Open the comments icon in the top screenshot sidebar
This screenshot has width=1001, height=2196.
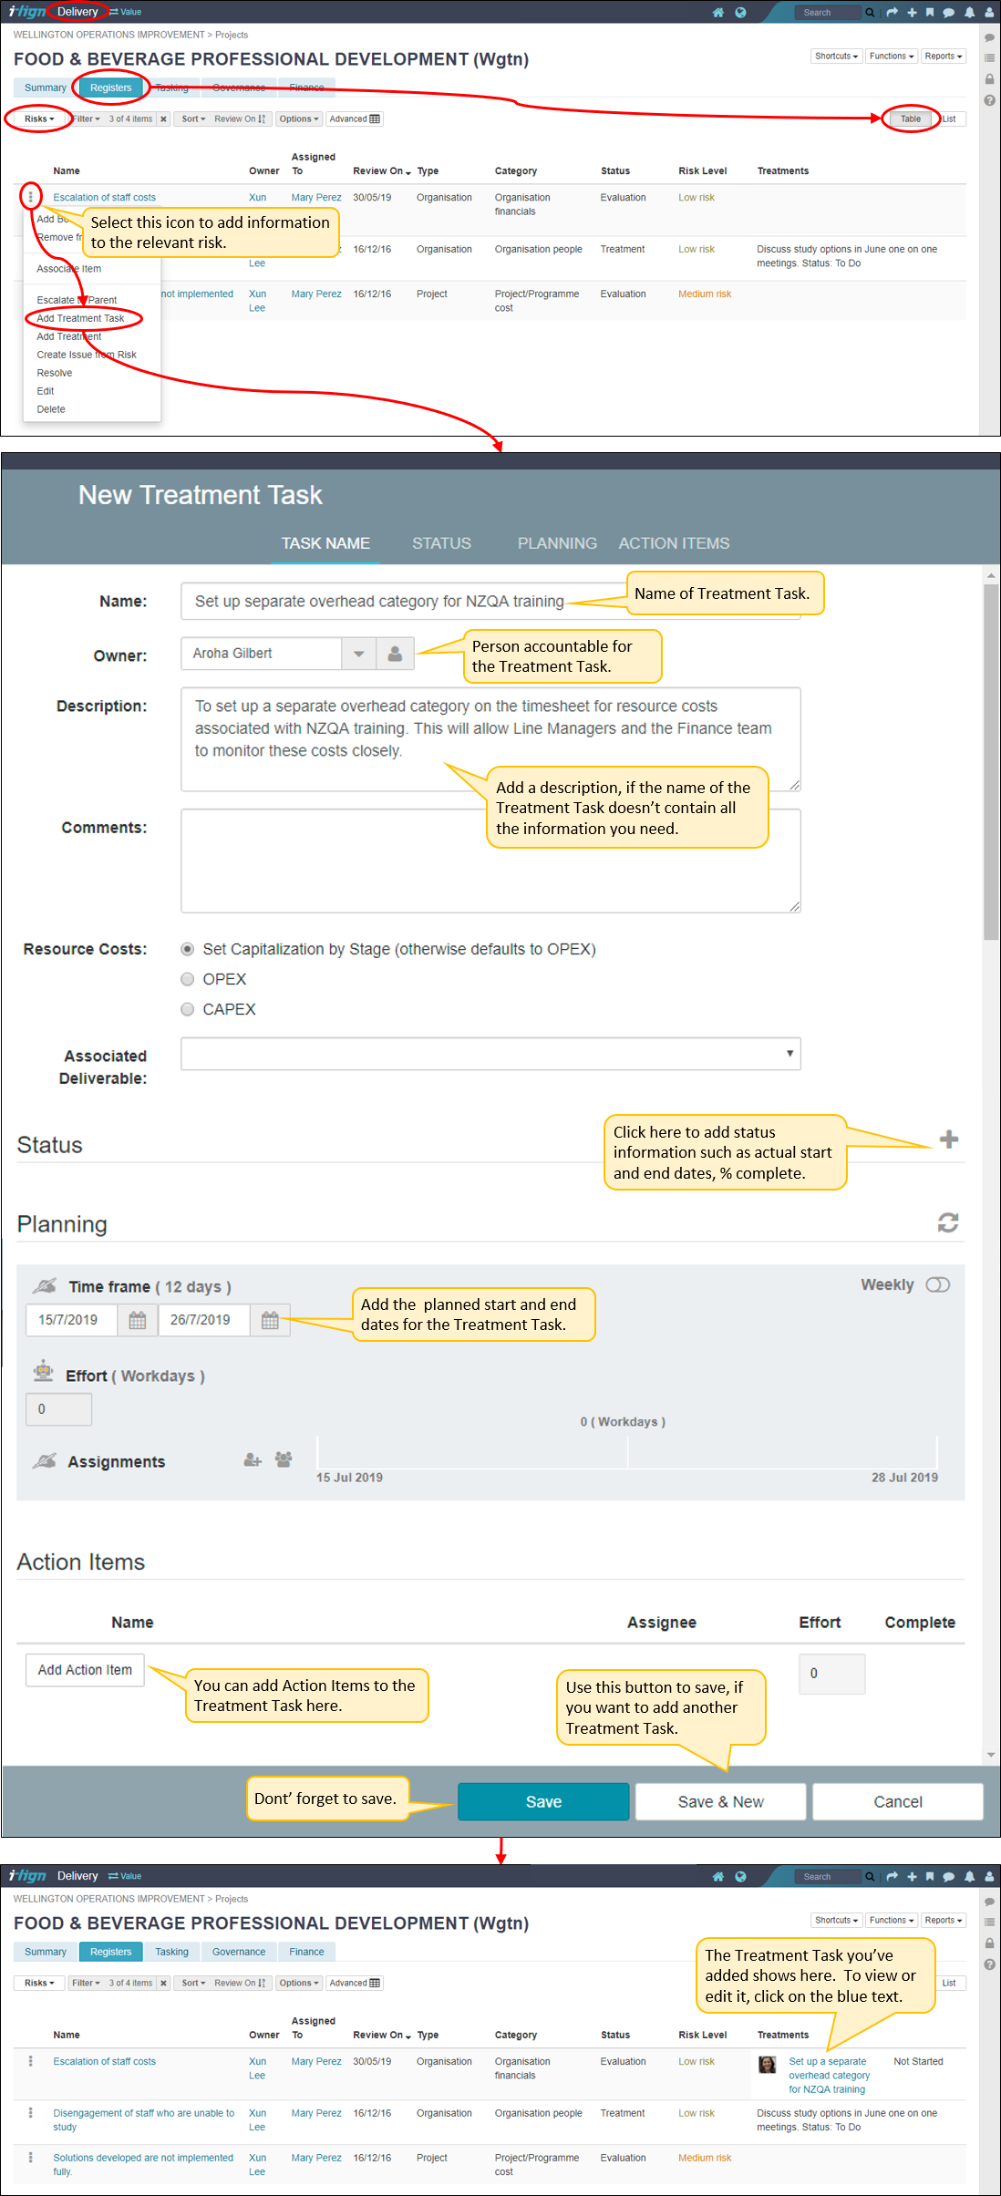coord(989,38)
